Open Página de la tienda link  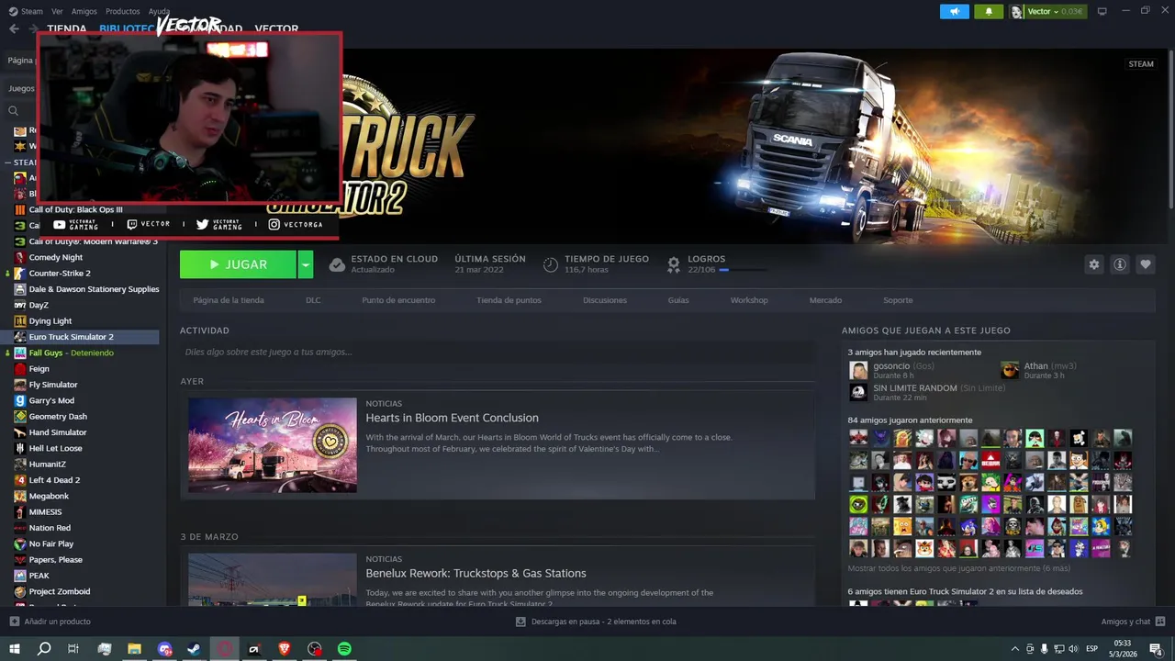pos(229,300)
